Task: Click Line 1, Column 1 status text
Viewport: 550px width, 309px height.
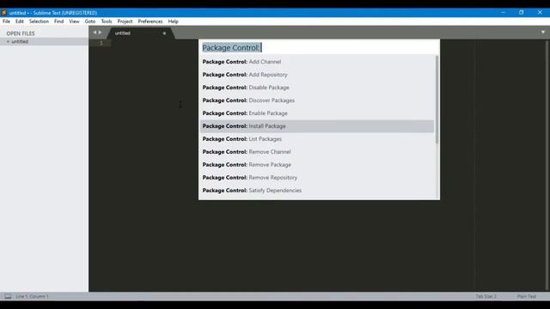Action: (x=32, y=296)
